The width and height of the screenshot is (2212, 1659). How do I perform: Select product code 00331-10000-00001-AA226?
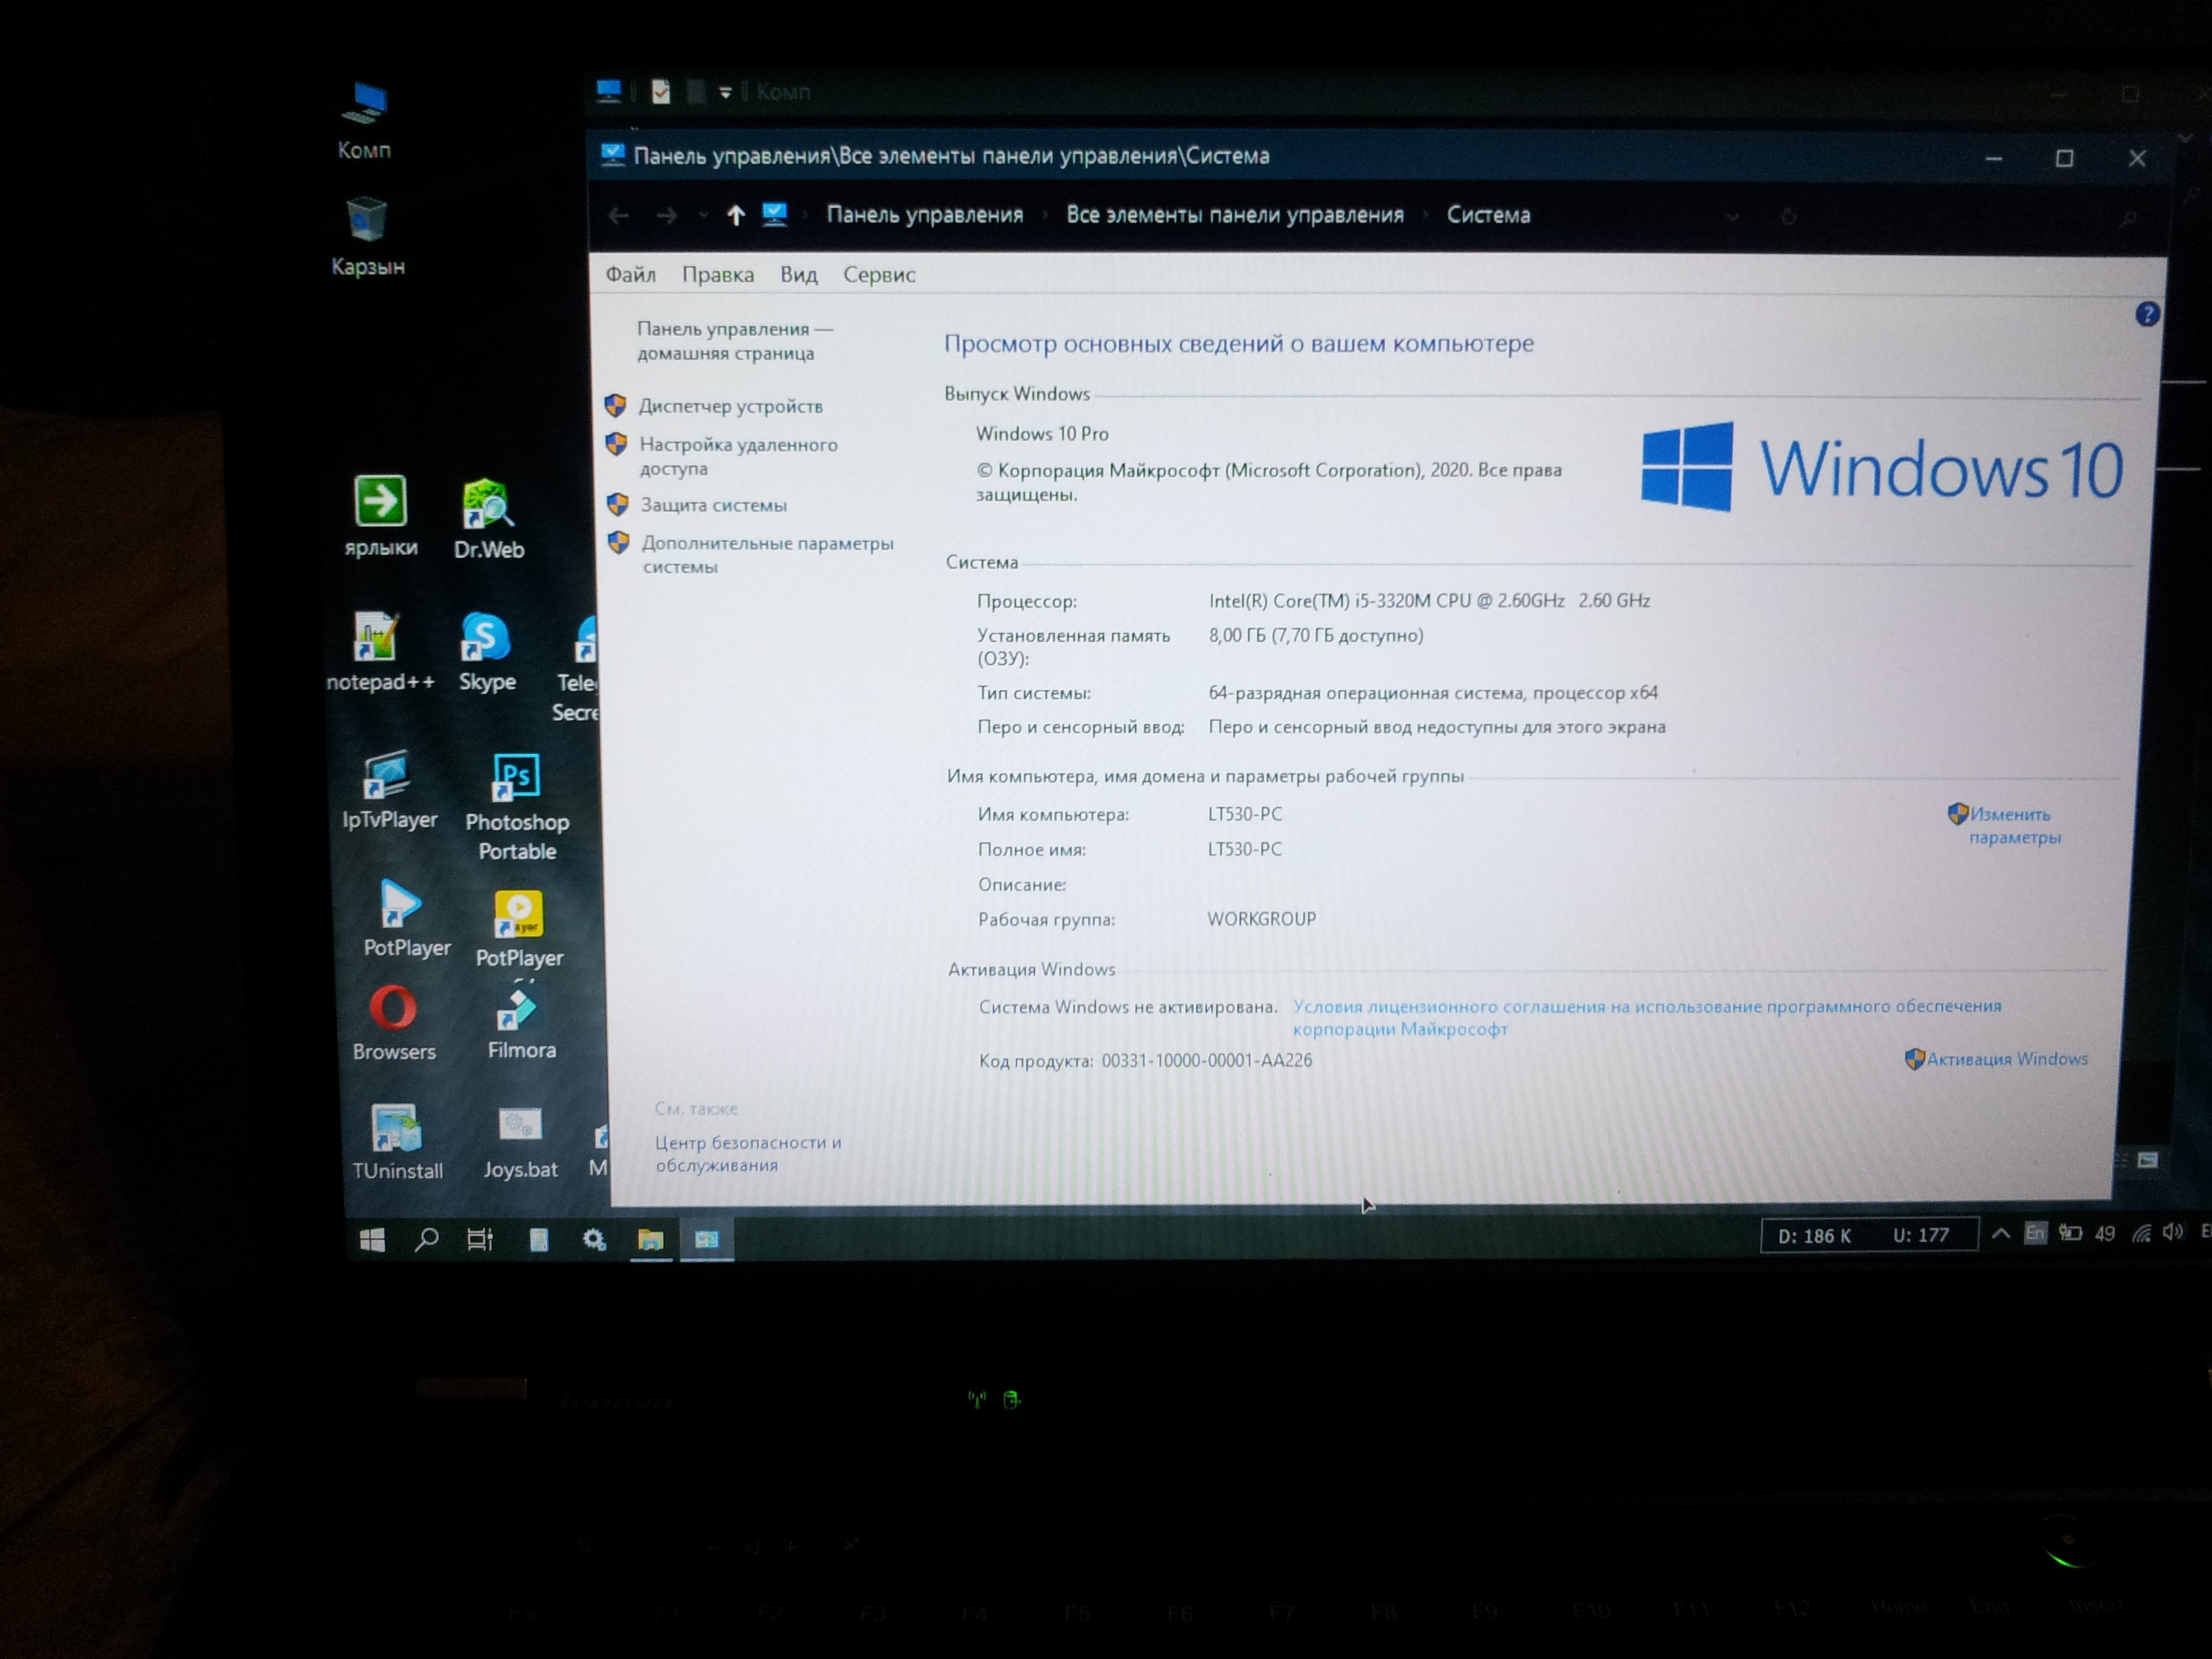pyautogui.click(x=1206, y=1060)
